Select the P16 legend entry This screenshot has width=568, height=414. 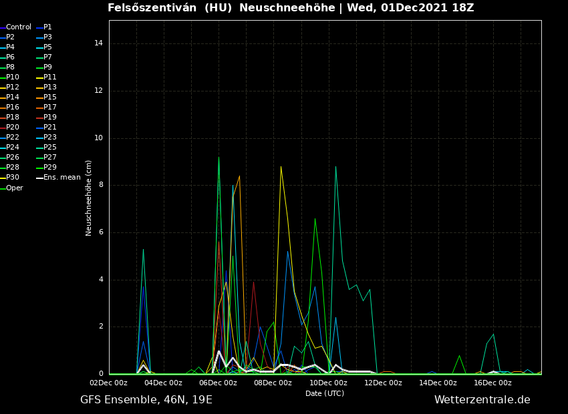pyautogui.click(x=13, y=108)
